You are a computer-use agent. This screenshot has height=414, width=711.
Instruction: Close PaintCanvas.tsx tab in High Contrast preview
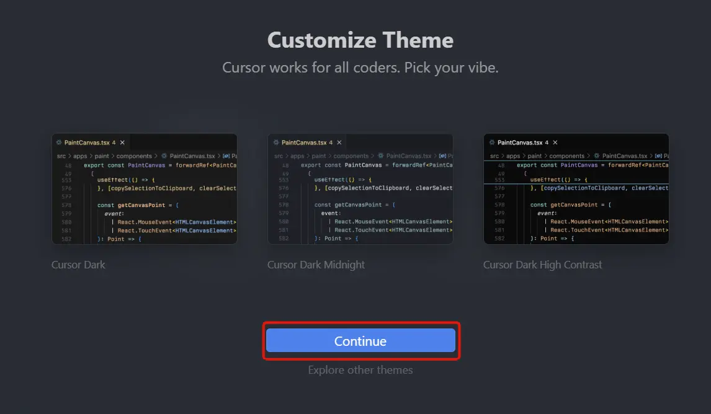point(555,143)
